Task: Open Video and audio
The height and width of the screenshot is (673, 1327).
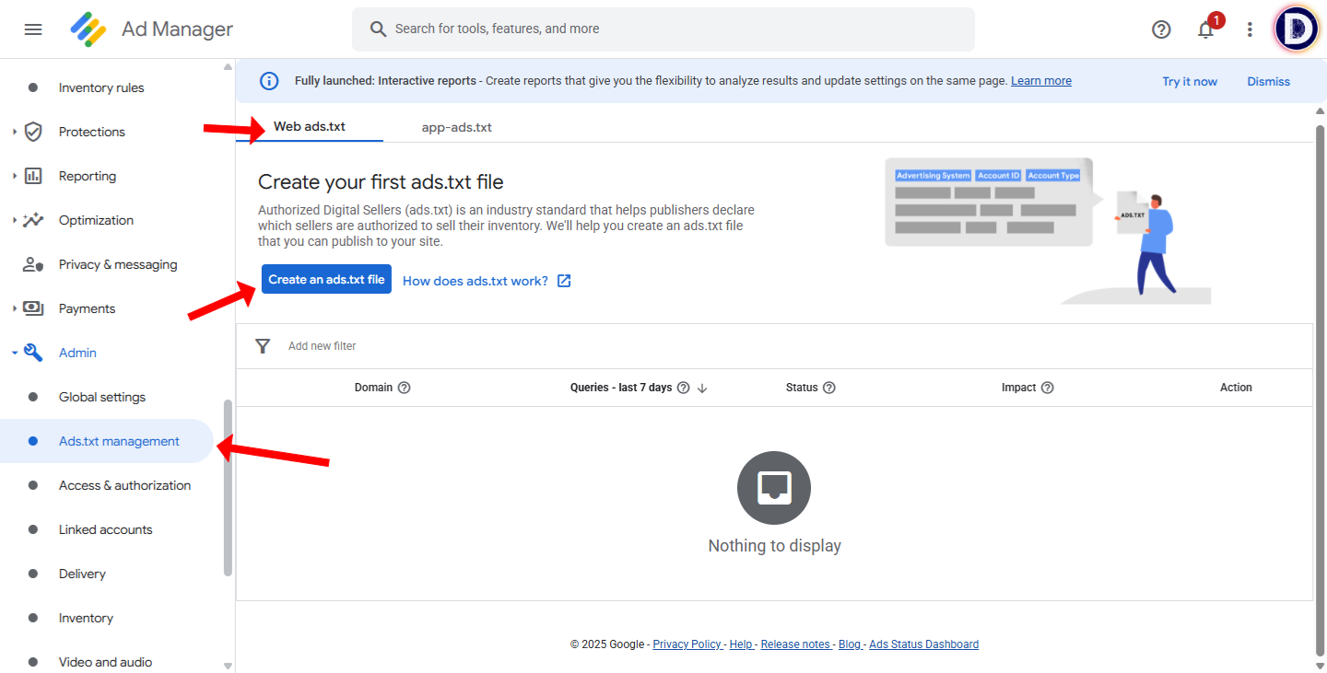Action: tap(105, 662)
